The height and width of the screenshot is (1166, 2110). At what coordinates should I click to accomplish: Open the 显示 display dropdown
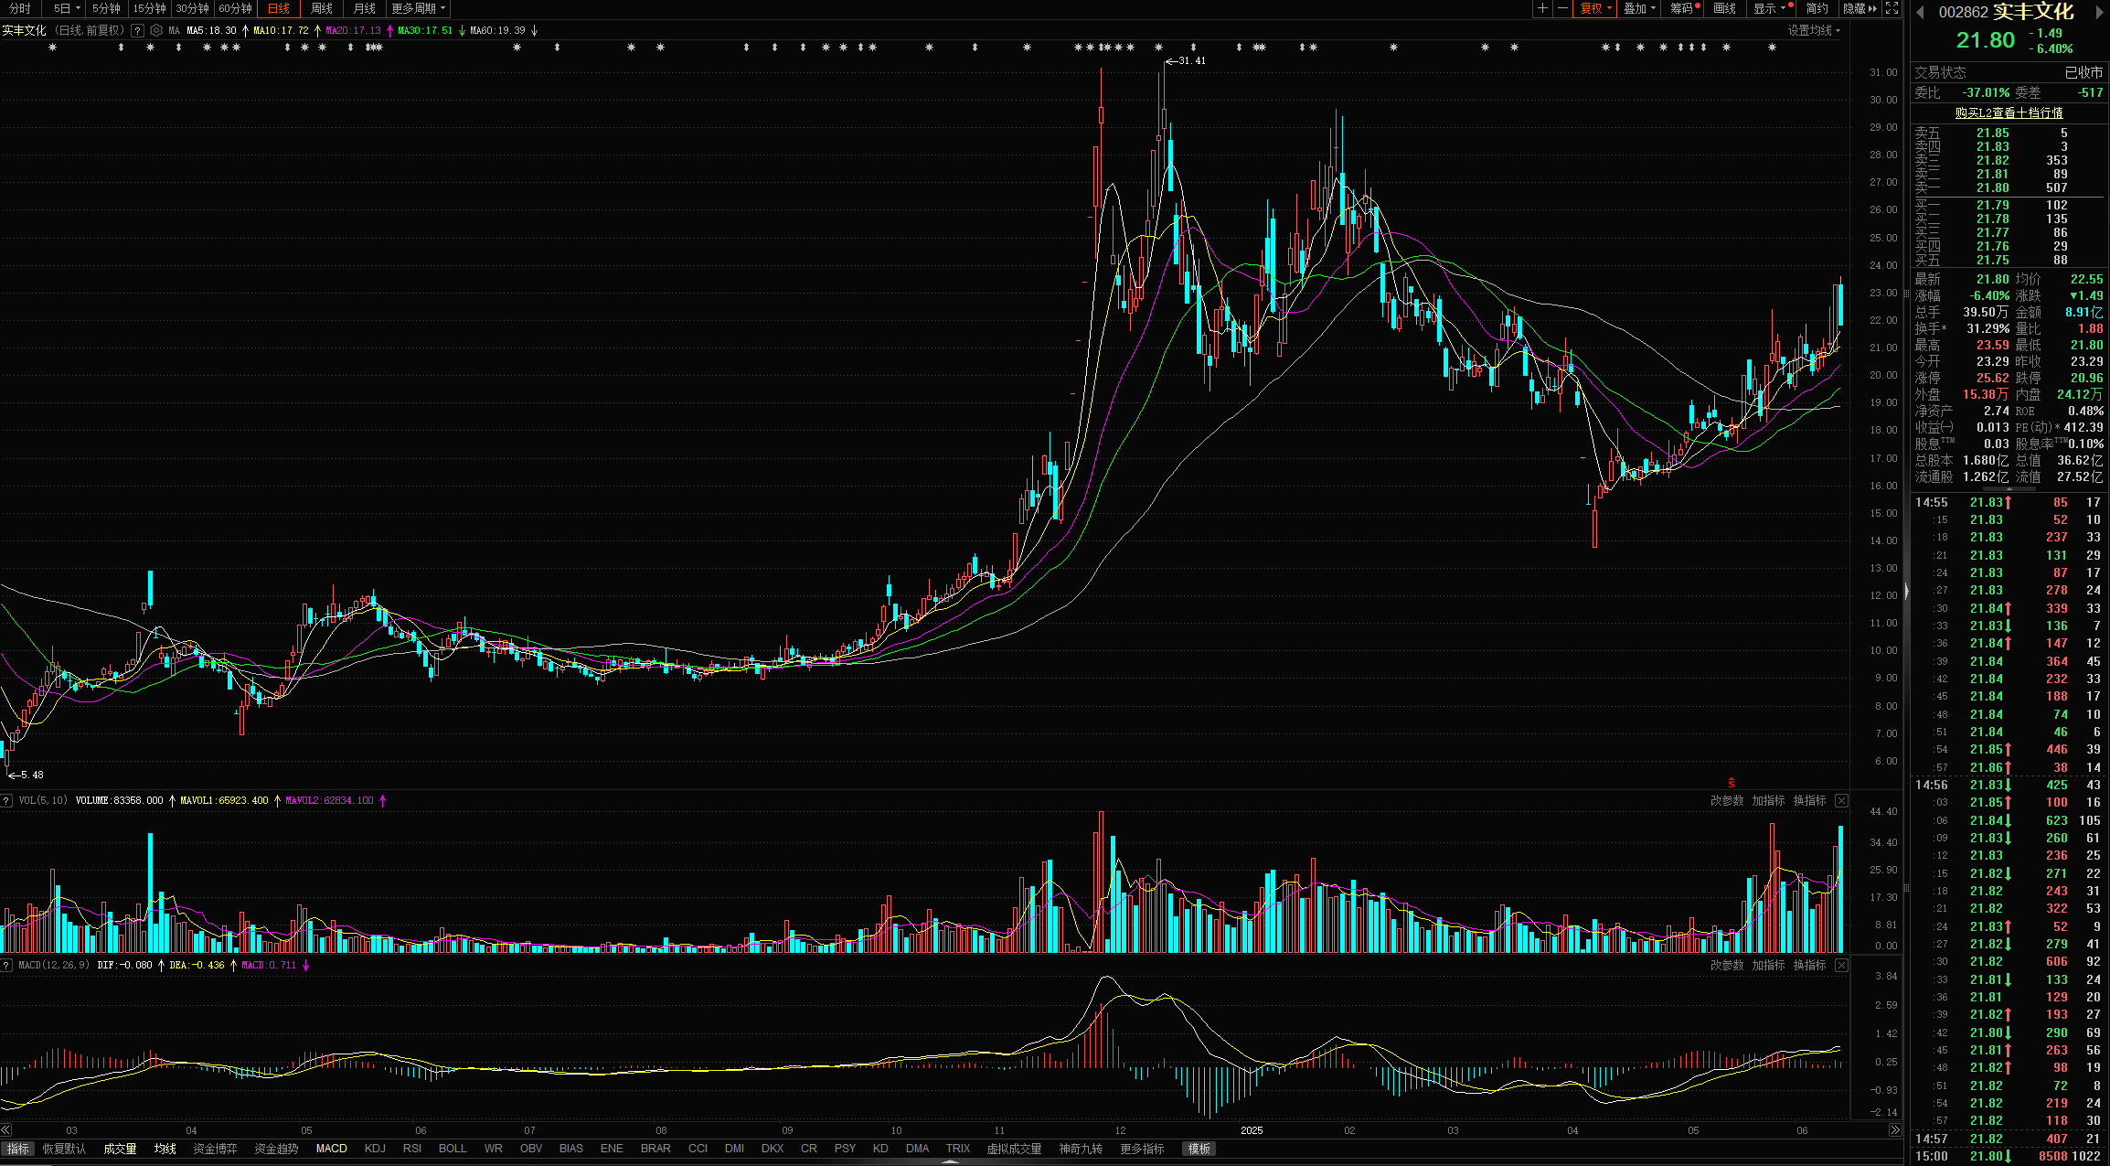pyautogui.click(x=1769, y=8)
